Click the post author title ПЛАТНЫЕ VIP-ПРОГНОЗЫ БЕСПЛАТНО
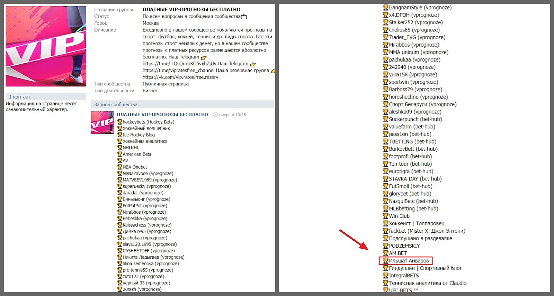This screenshot has width=554, height=296. [162, 114]
